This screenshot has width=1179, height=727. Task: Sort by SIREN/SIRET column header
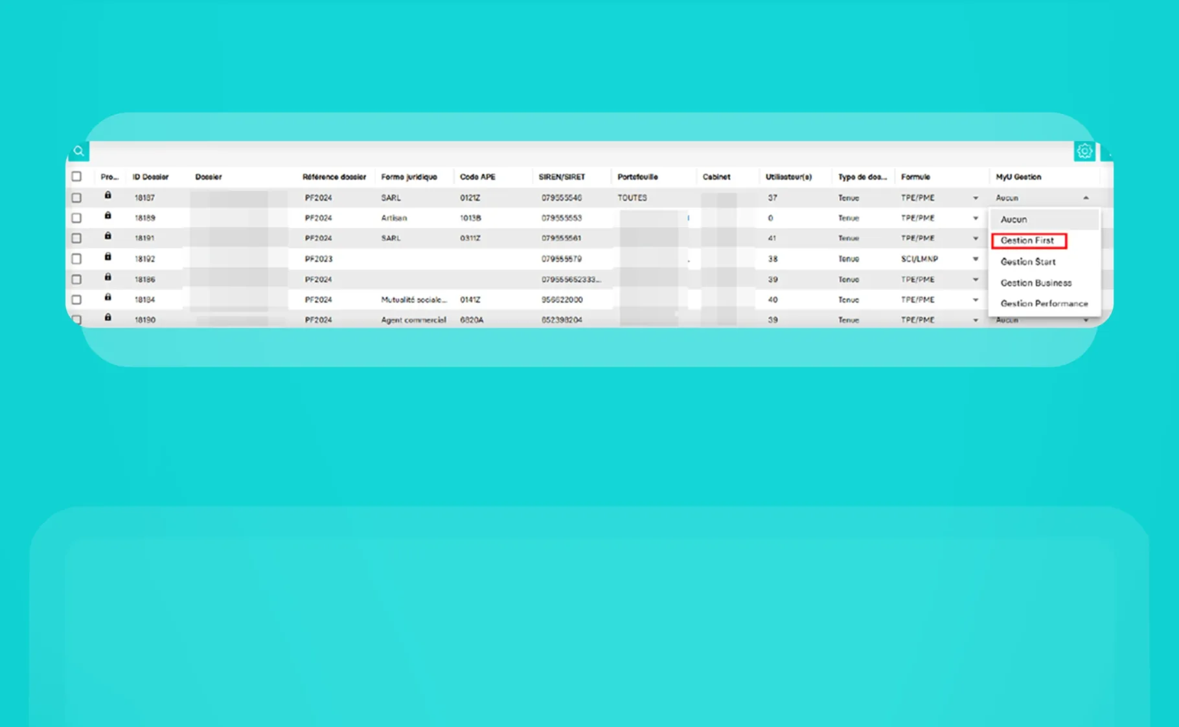[x=562, y=177]
